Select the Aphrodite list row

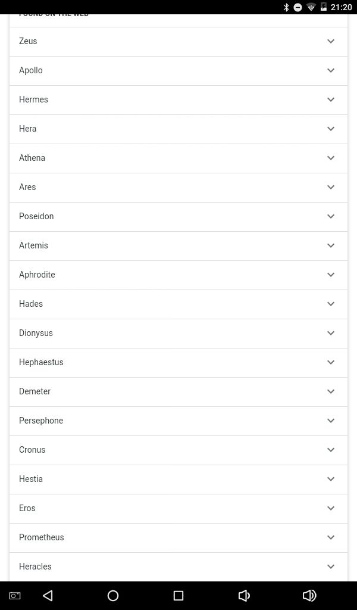click(x=178, y=275)
